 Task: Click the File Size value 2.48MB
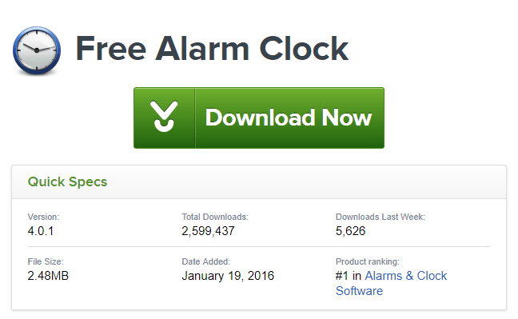pyautogui.click(x=48, y=276)
